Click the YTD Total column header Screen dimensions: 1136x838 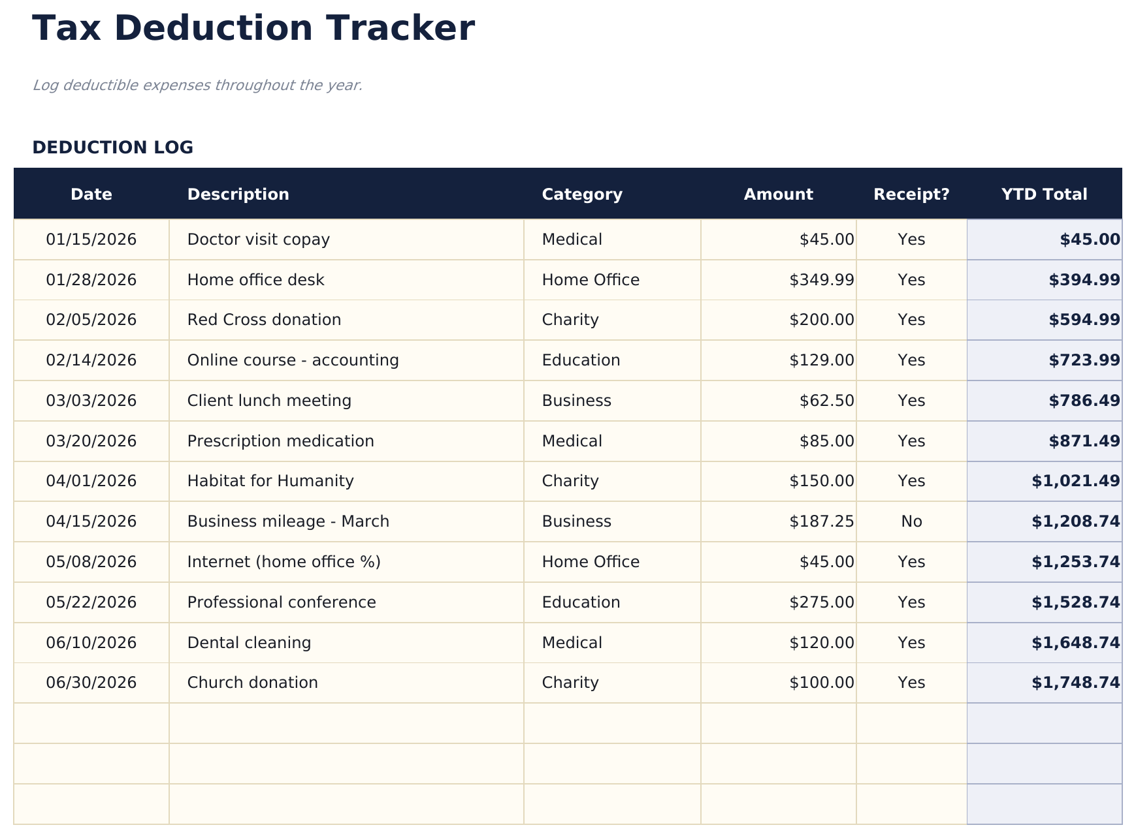(1042, 194)
